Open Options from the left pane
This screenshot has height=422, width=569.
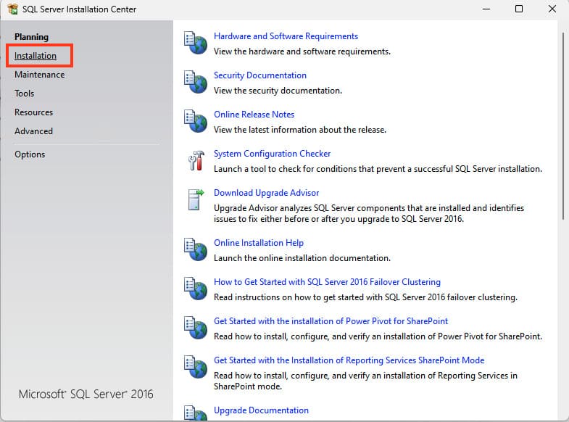30,154
